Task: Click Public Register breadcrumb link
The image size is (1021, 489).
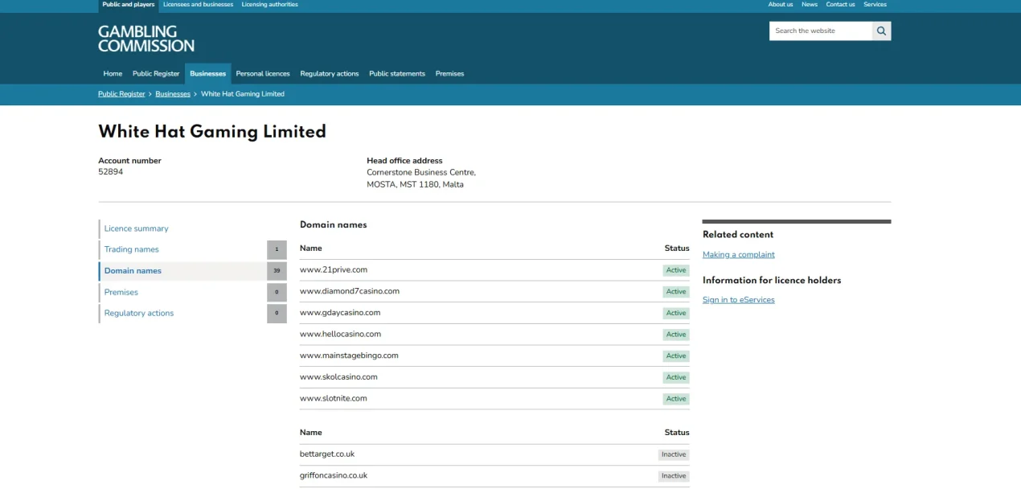Action: pyautogui.click(x=121, y=94)
